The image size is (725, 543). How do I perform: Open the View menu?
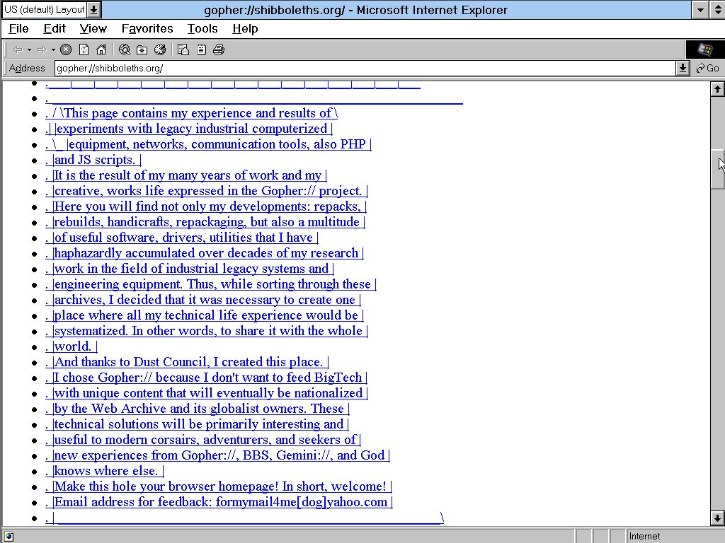(x=93, y=28)
